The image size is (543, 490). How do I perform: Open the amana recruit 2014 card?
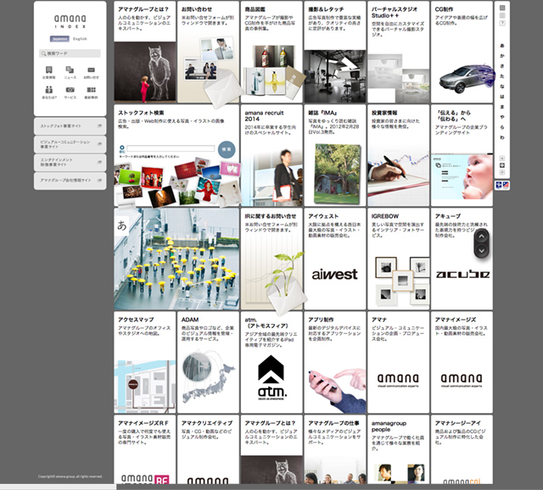(271, 155)
